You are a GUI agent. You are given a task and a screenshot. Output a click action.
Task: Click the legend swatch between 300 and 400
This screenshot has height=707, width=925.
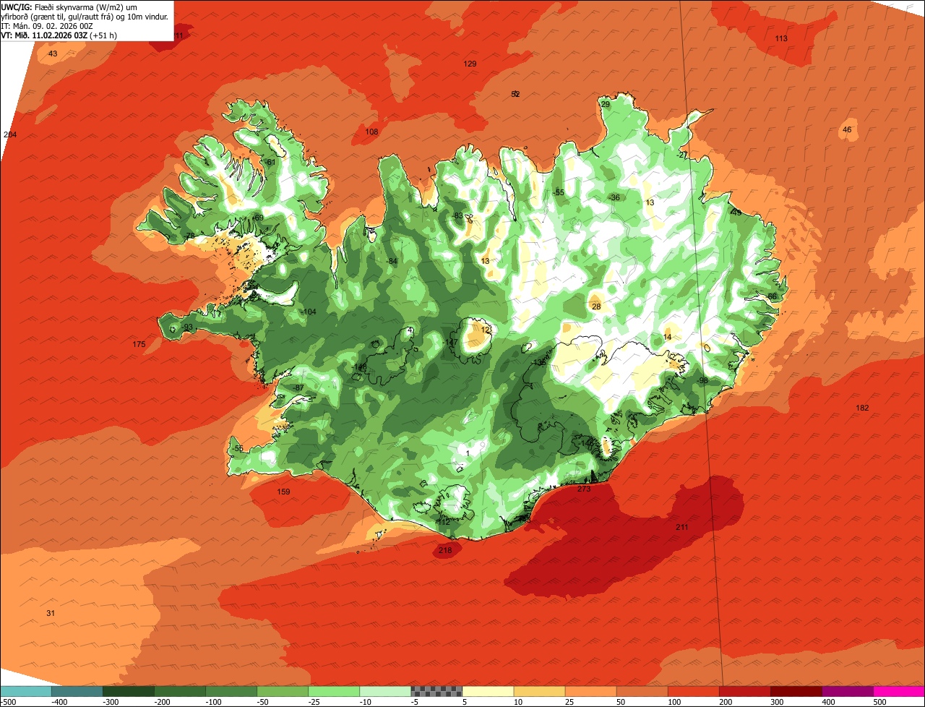click(796, 691)
